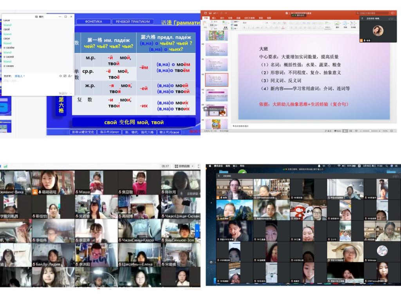Open the arrow beside the chat 发送 button
Image resolution: width=401 pixels, height=300 pixels.
tap(71, 93)
